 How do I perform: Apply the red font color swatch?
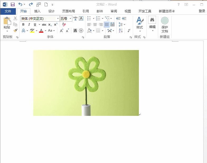41,31
